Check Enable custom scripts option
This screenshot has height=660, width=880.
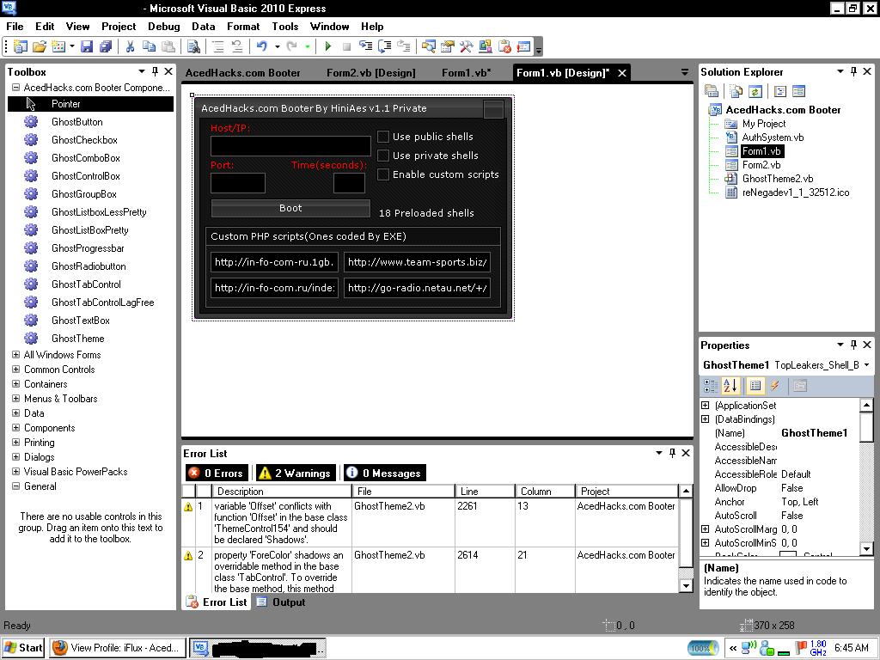point(383,174)
